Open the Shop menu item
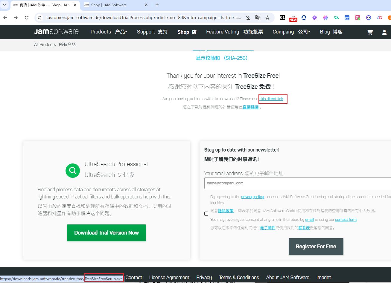 (x=187, y=32)
